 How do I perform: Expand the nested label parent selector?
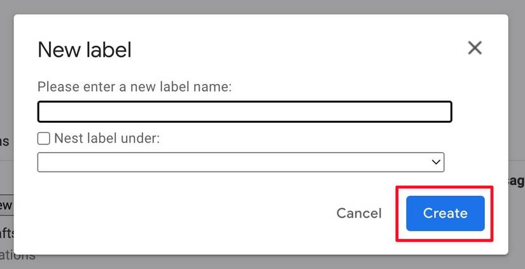241,162
